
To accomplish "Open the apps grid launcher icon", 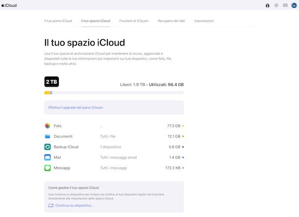I will tap(285, 5).
